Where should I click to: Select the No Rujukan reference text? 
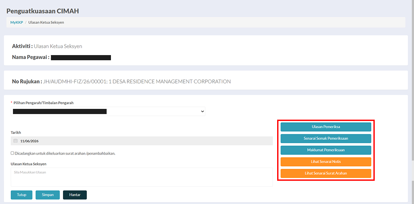pos(137,82)
